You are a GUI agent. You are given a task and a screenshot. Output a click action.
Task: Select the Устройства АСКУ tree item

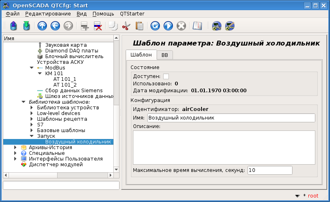click(60, 62)
